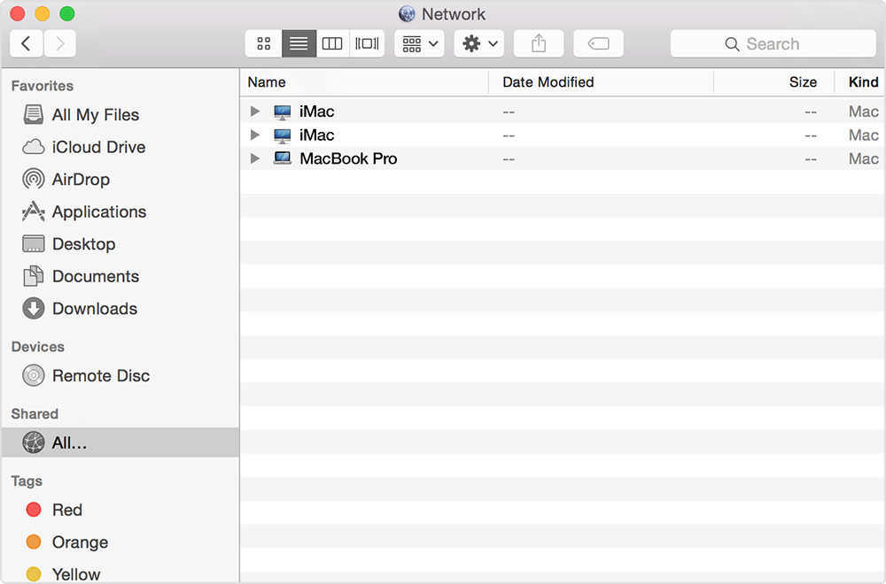886x584 pixels.
Task: Sort by the Kind column header
Action: 859,82
